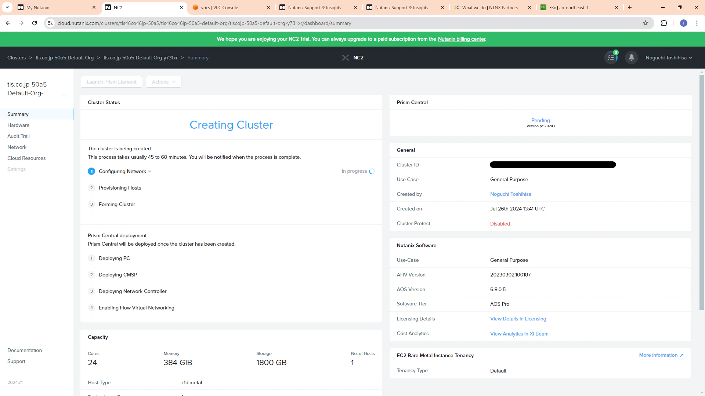Viewport: 705px width, 396px height.
Task: Click the page vertical scrollbar
Action: tap(702, 192)
